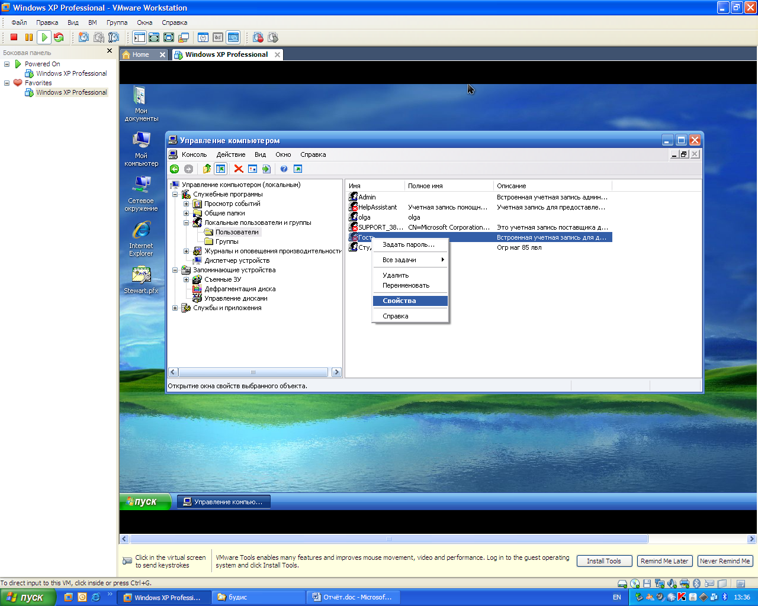The width and height of the screenshot is (758, 606).
Task: Click the Install Tools button
Action: (x=604, y=561)
